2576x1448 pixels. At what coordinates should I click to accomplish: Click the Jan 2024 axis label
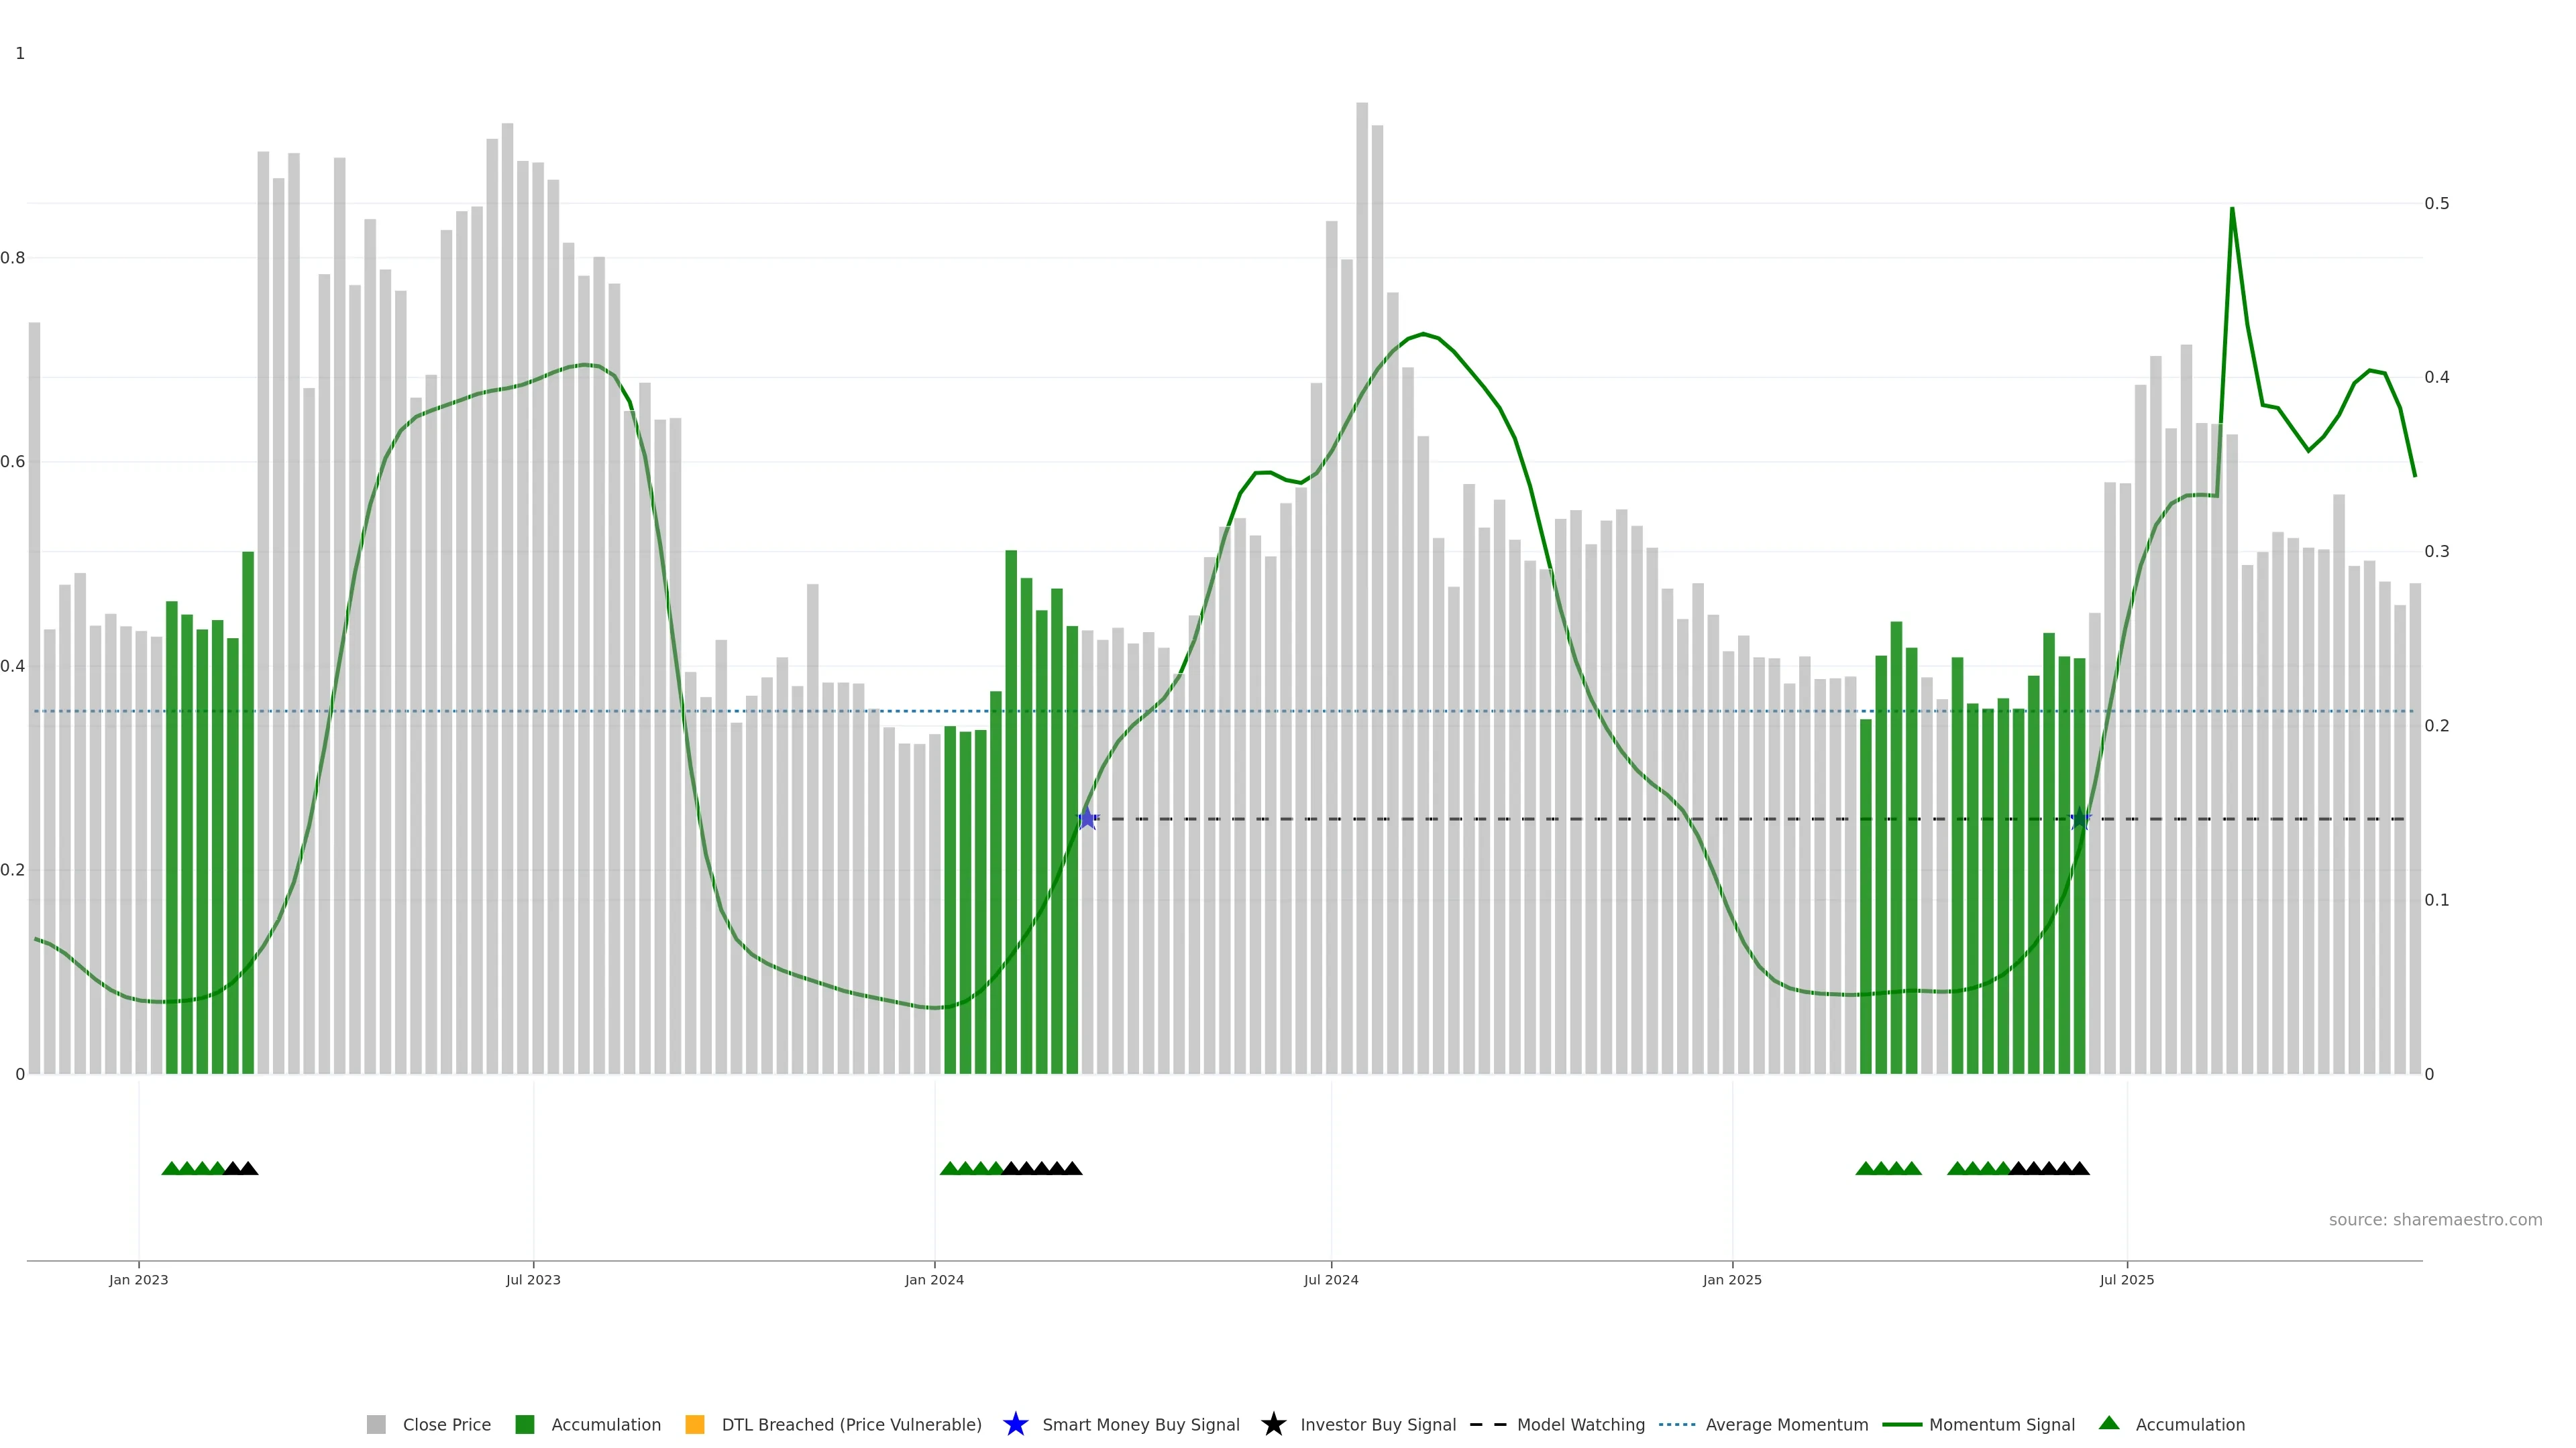point(934,1279)
